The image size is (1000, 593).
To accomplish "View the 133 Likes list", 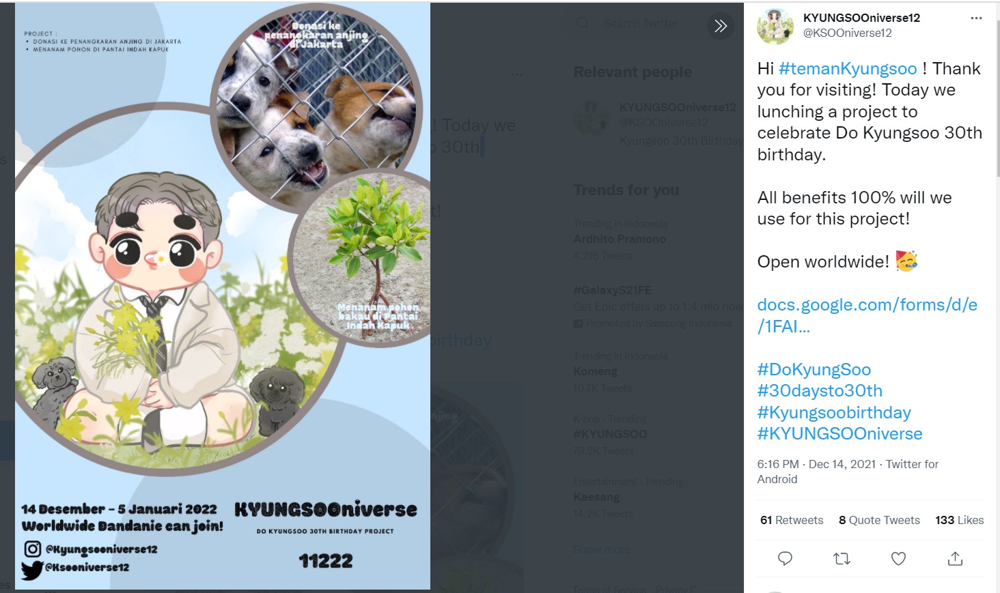I will point(960,520).
